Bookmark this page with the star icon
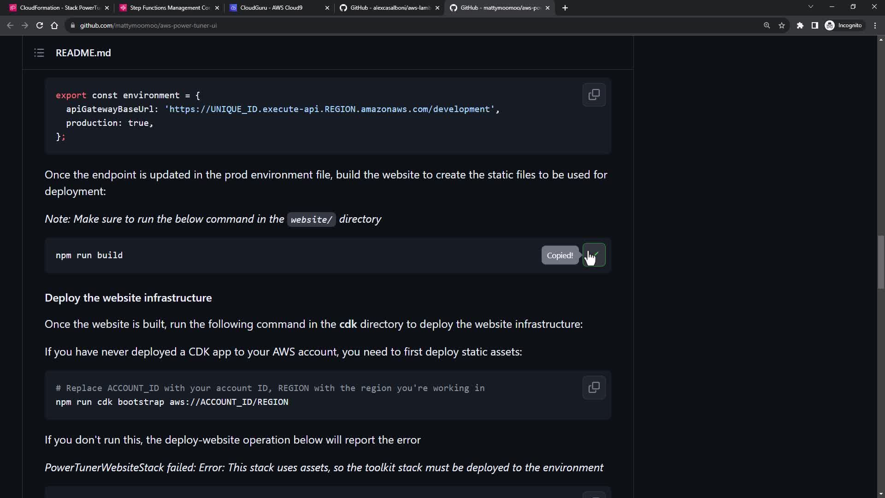885x498 pixels. (x=782, y=25)
